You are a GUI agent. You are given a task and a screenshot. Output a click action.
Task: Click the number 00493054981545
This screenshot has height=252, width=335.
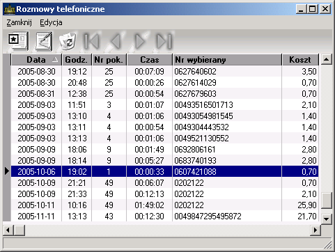click(x=203, y=116)
